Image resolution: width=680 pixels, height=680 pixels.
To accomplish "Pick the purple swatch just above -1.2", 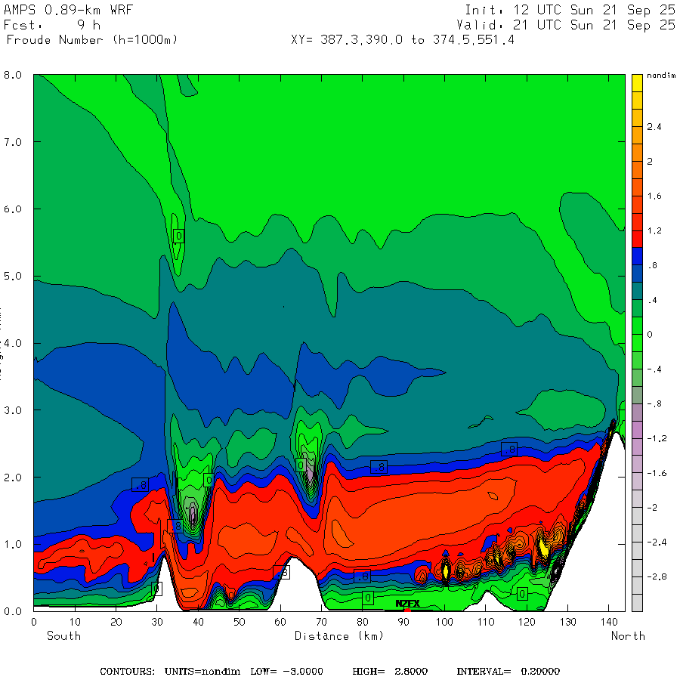I will pyautogui.click(x=637, y=429).
